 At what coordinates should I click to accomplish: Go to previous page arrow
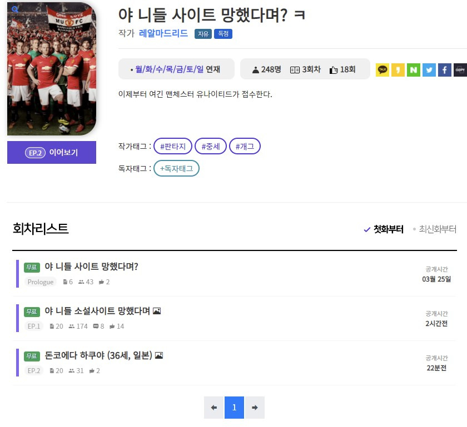[x=213, y=408]
